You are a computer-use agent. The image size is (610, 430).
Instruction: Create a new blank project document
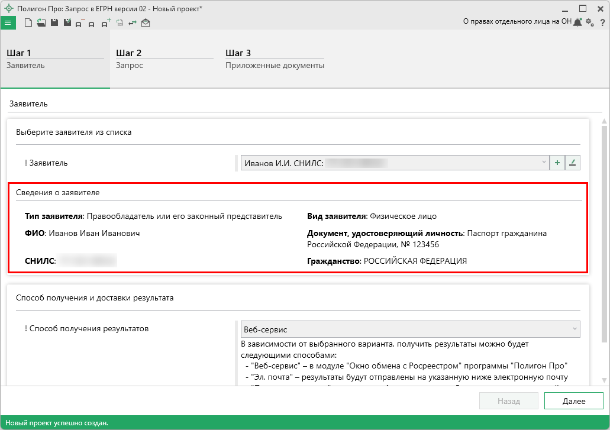click(28, 23)
